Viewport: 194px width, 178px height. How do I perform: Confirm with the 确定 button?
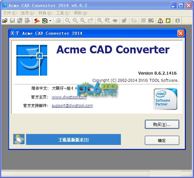click(x=162, y=140)
